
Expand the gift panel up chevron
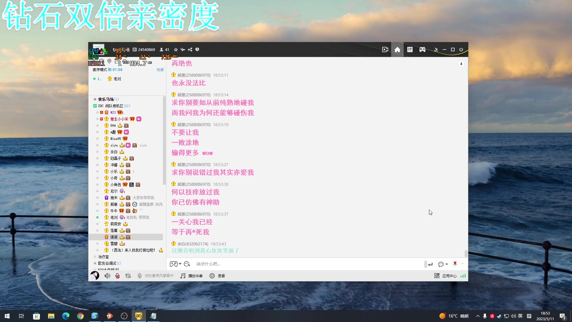pyautogui.click(x=463, y=264)
